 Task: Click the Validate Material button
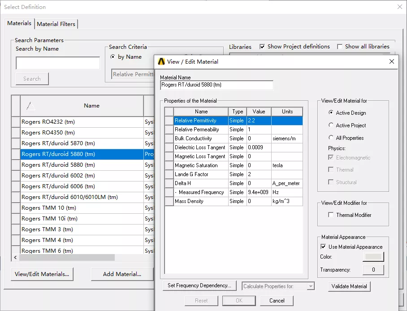click(x=349, y=286)
